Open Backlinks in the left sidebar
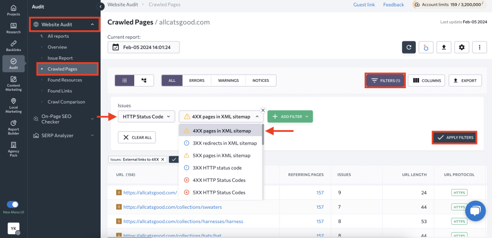Image resolution: width=492 pixels, height=238 pixels. pyautogui.click(x=13, y=45)
